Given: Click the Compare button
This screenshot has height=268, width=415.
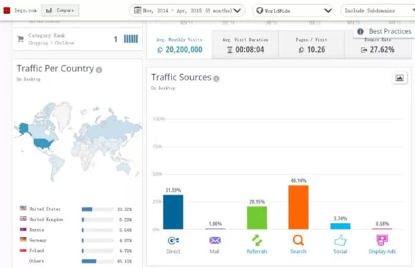Looking at the screenshot, I should point(59,10).
